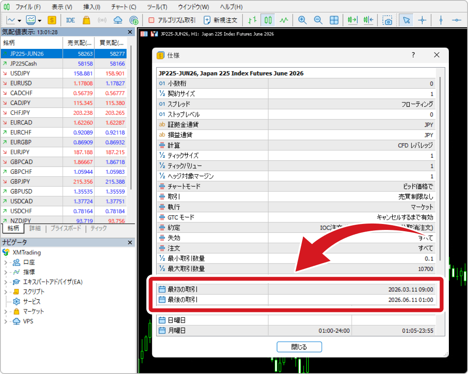Select the line chart type icon
The width and height of the screenshot is (468, 374).
[x=284, y=20]
